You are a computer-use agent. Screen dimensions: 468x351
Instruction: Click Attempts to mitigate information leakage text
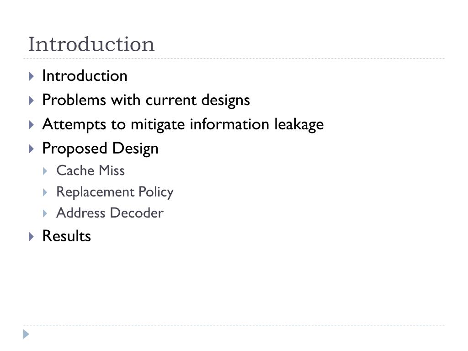pyautogui.click(x=183, y=124)
